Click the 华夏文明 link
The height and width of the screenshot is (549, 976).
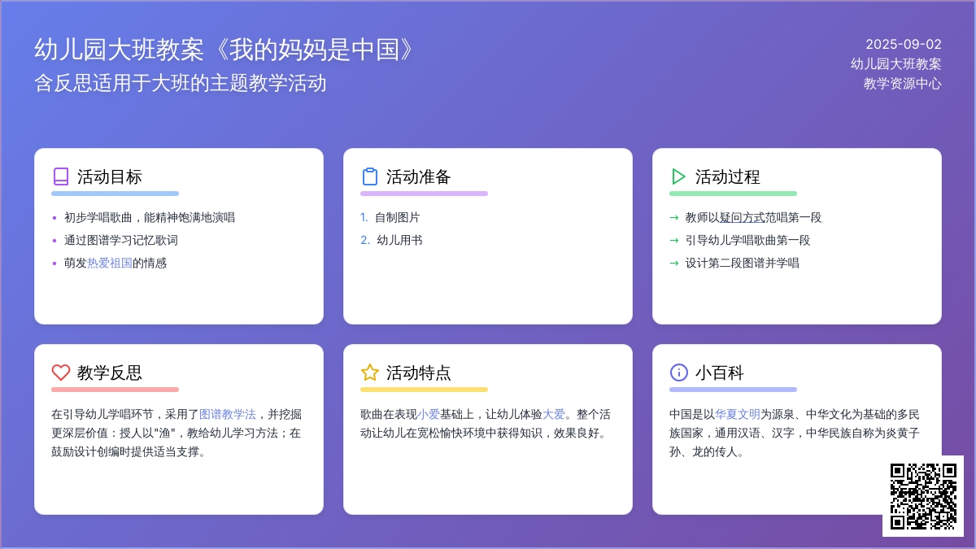[738, 414]
